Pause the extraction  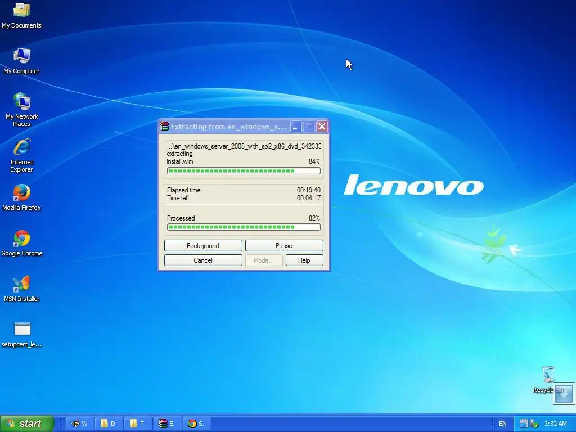(x=284, y=245)
